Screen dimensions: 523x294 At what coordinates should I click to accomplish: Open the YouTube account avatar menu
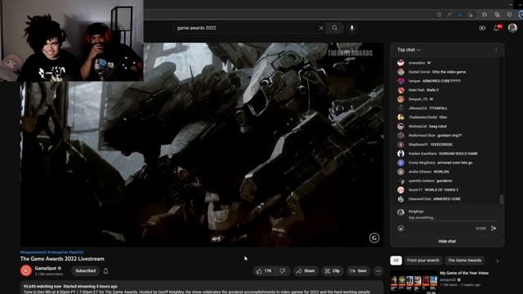[512, 28]
